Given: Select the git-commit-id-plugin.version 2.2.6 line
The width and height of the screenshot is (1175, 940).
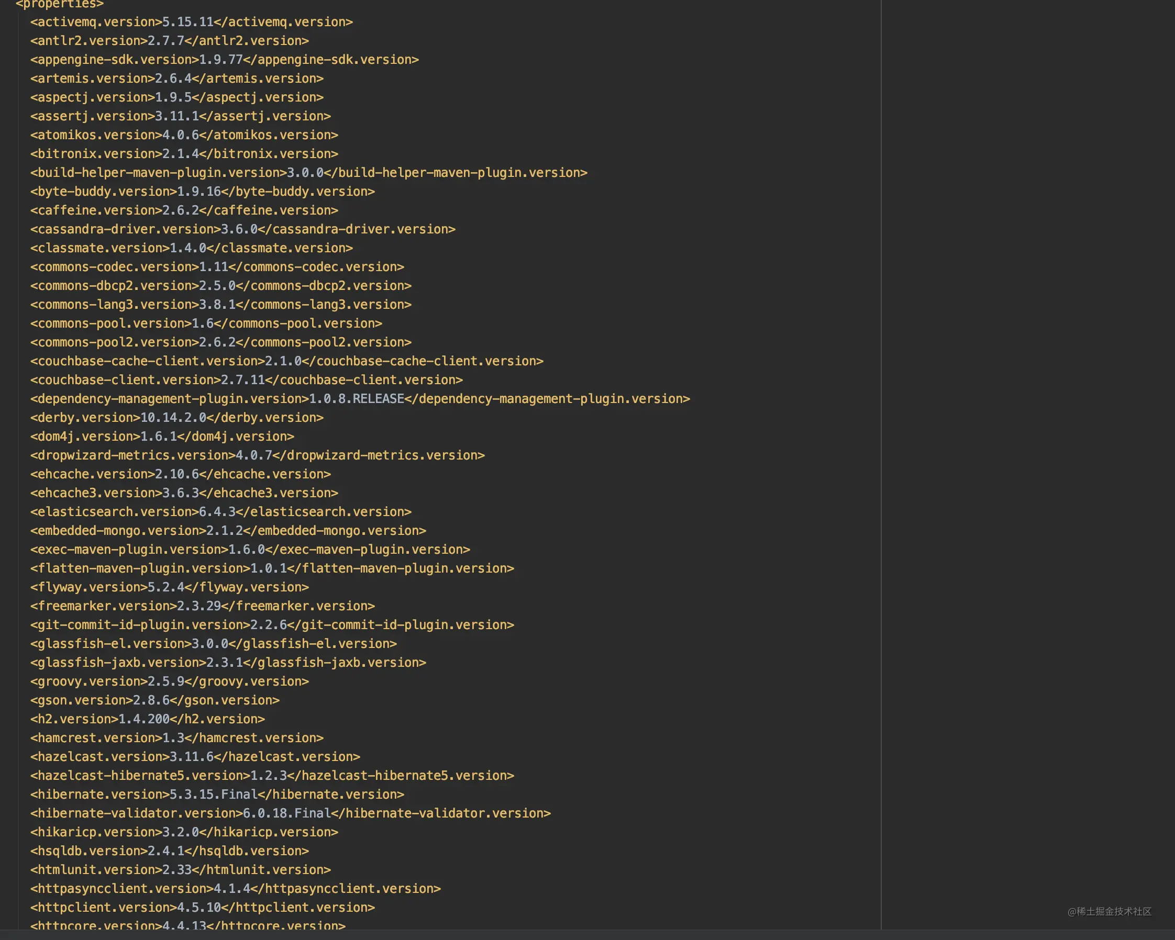Looking at the screenshot, I should click(x=272, y=625).
